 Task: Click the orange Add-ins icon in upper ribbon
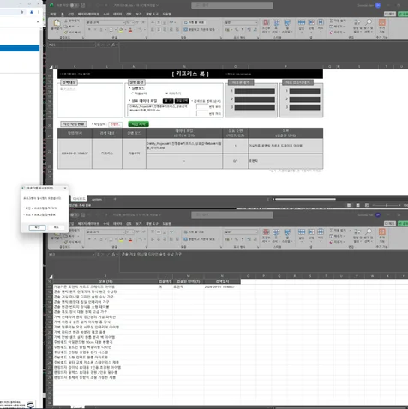point(382,26)
